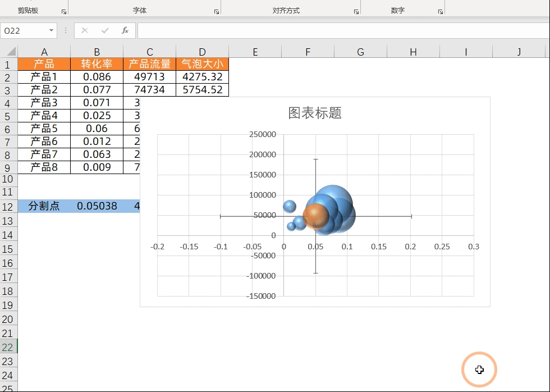Click the Name Box showing O22
Viewport: 550px width, 392px height.
24,30
